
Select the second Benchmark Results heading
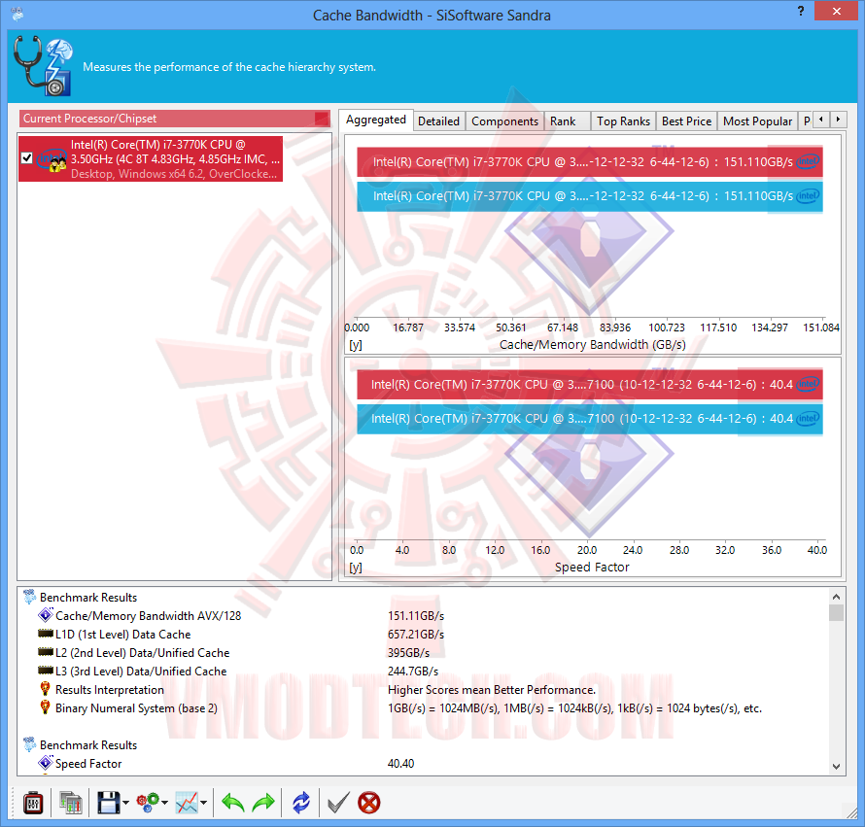click(88, 745)
